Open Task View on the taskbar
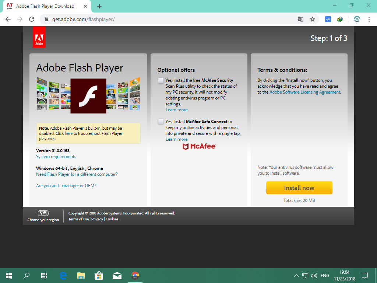Image resolution: width=377 pixels, height=283 pixels. [x=44, y=276]
